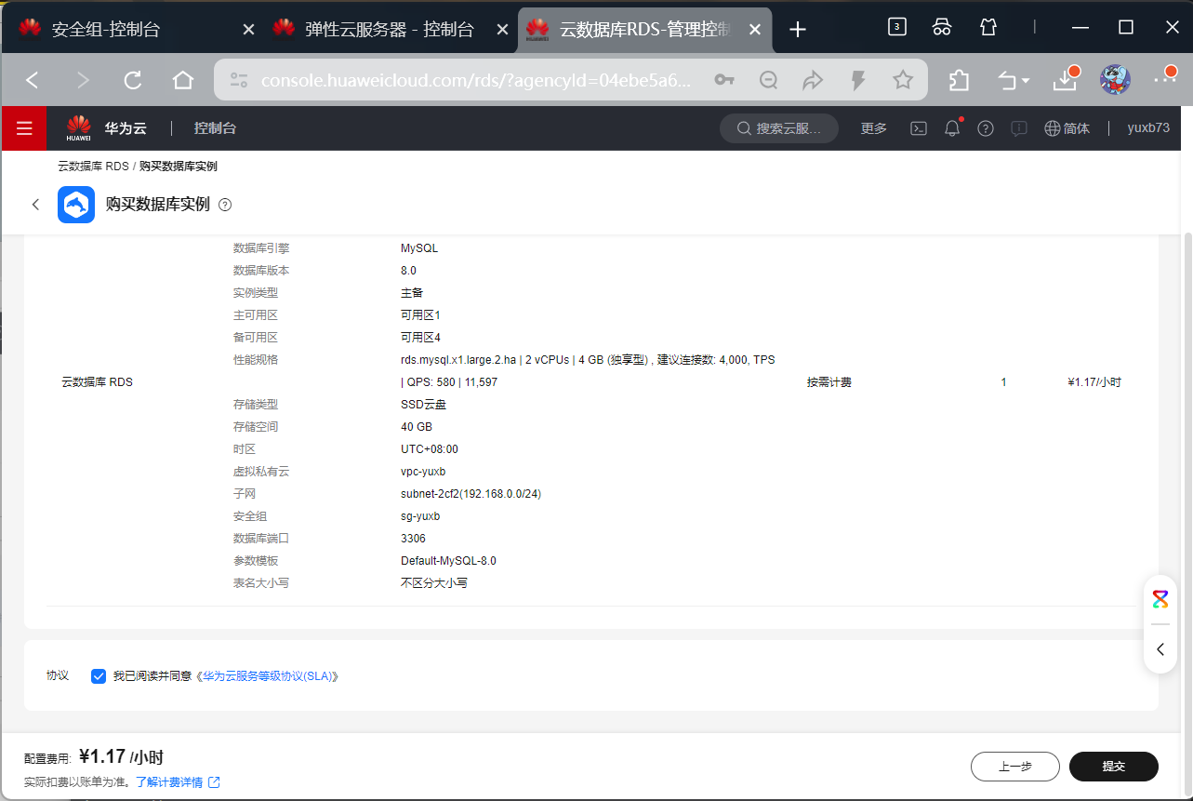The image size is (1193, 801).
Task: Open the yuxb73 account menu
Action: [x=1148, y=128]
